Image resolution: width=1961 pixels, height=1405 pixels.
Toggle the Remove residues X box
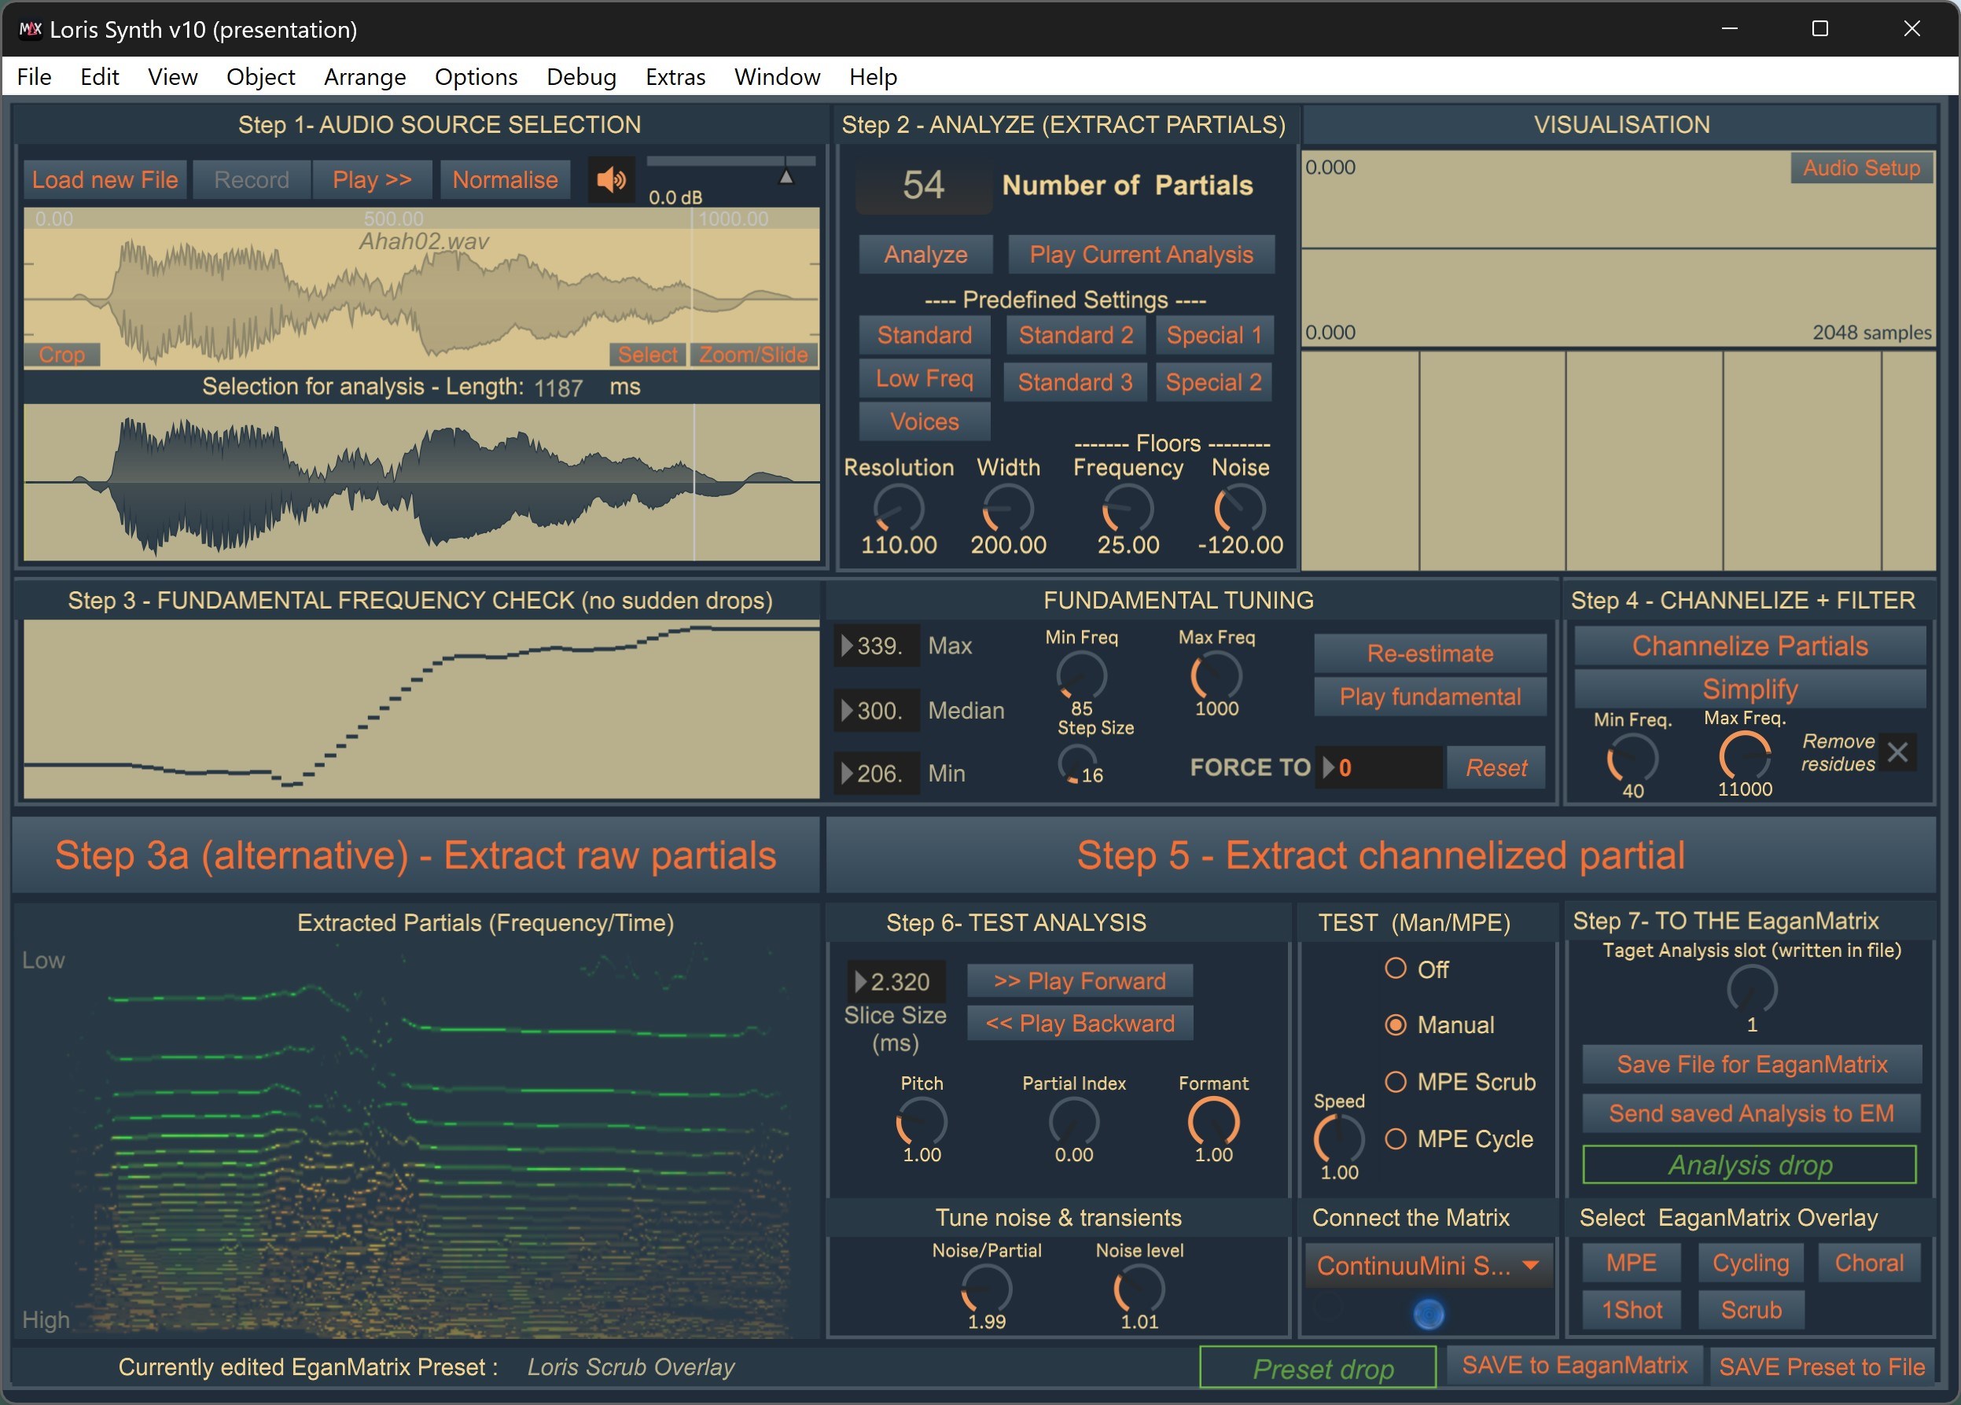pyautogui.click(x=1897, y=752)
